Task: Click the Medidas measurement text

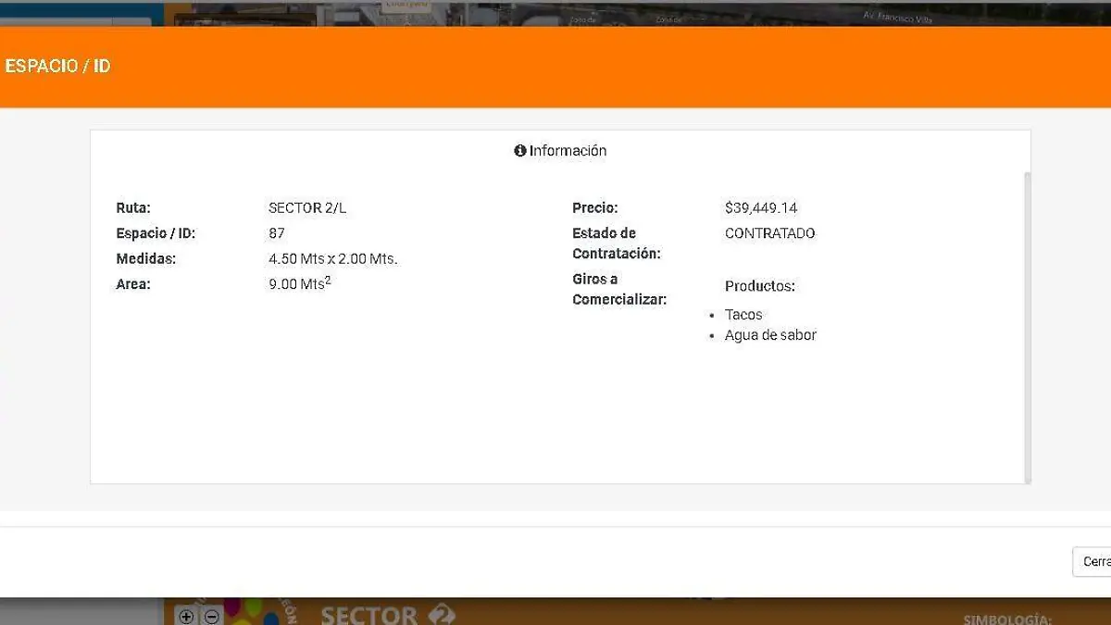Action: 331,259
